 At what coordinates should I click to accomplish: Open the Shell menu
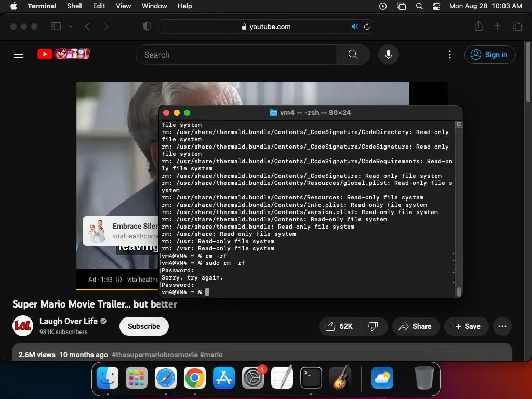pos(74,6)
